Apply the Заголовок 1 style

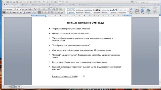(x=88, y=11)
